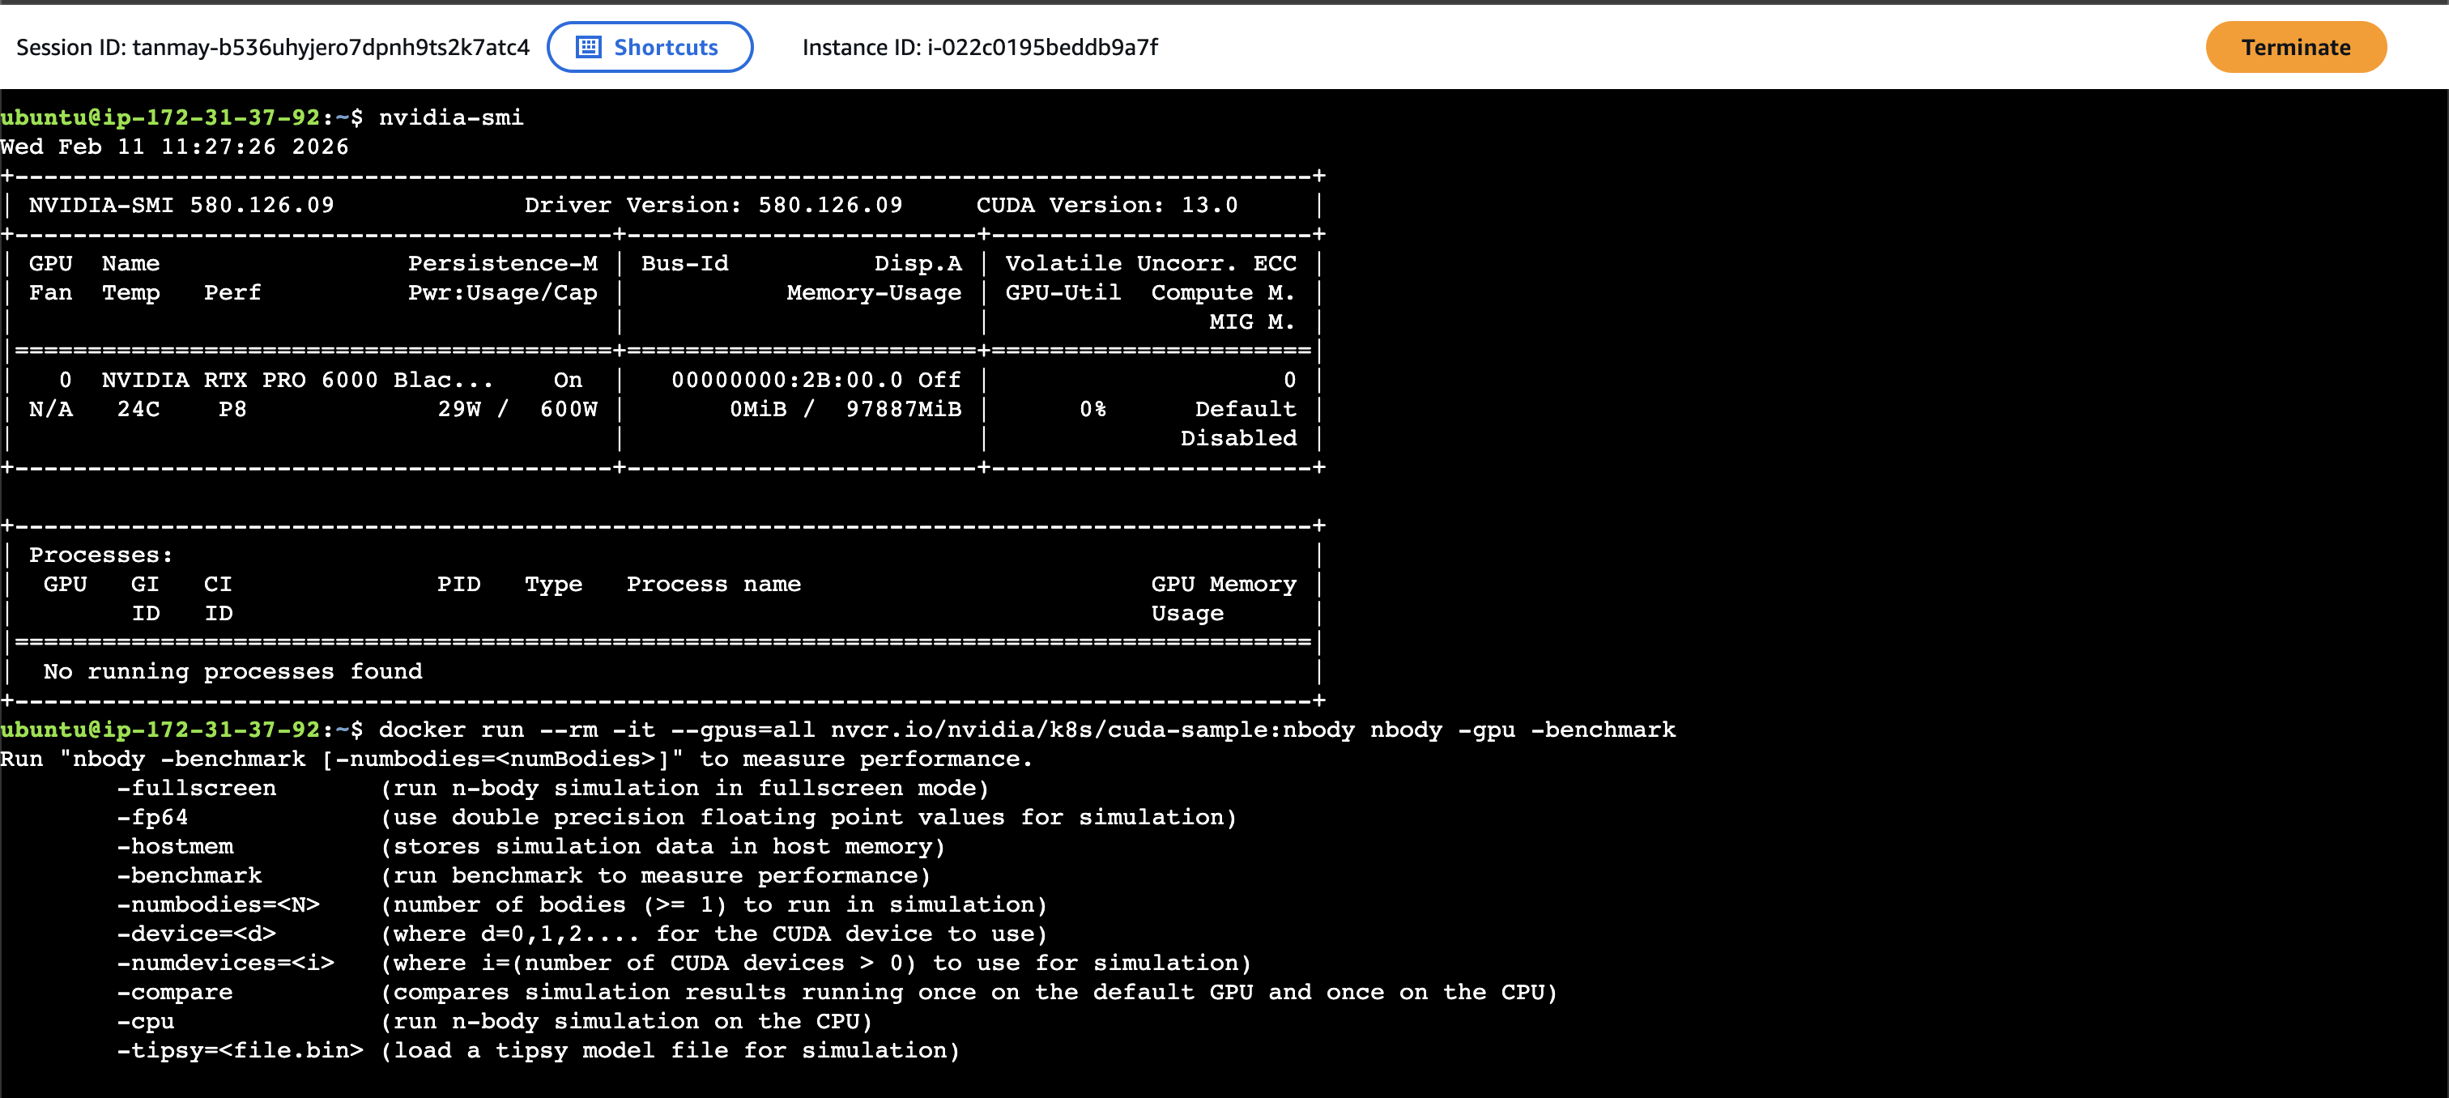
Task: Click the '-device=<d>' option line
Action: [x=581, y=934]
